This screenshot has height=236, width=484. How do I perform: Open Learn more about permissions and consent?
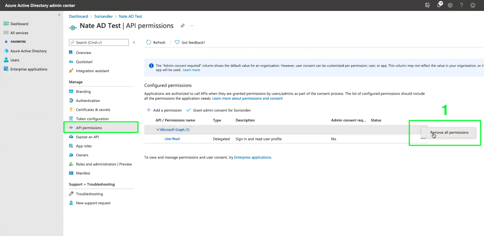click(x=247, y=98)
